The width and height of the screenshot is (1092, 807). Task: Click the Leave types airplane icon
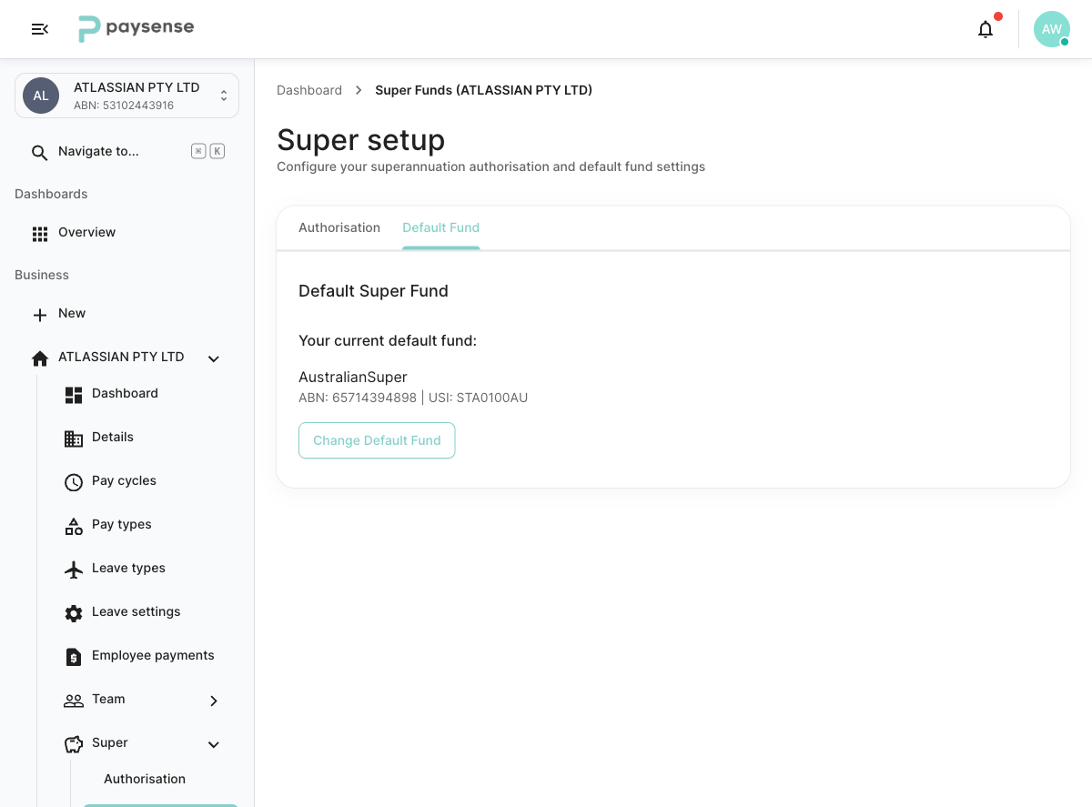coord(74,570)
